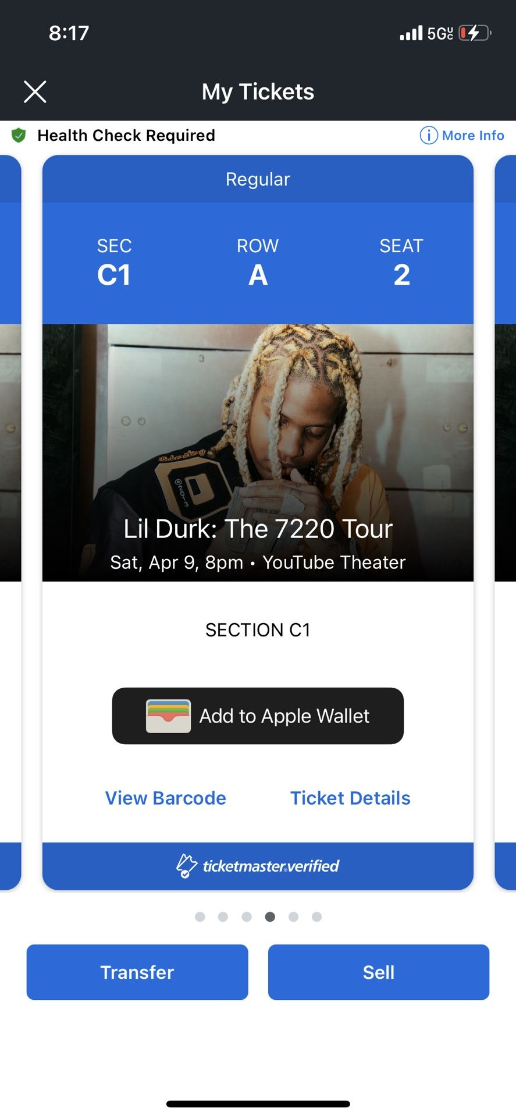Show the previous ticket card on left
The width and height of the screenshot is (516, 1118).
point(10,522)
